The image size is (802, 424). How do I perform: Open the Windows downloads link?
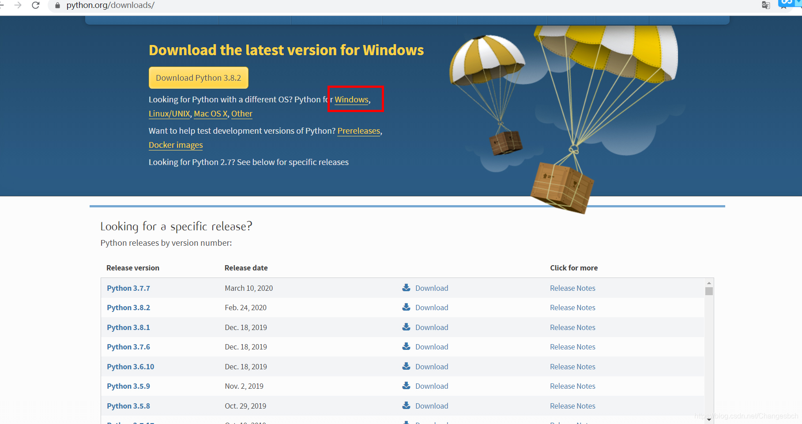pyautogui.click(x=351, y=99)
